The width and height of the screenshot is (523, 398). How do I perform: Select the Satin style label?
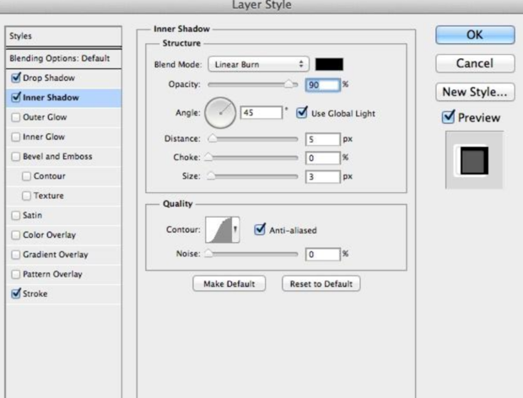point(32,215)
